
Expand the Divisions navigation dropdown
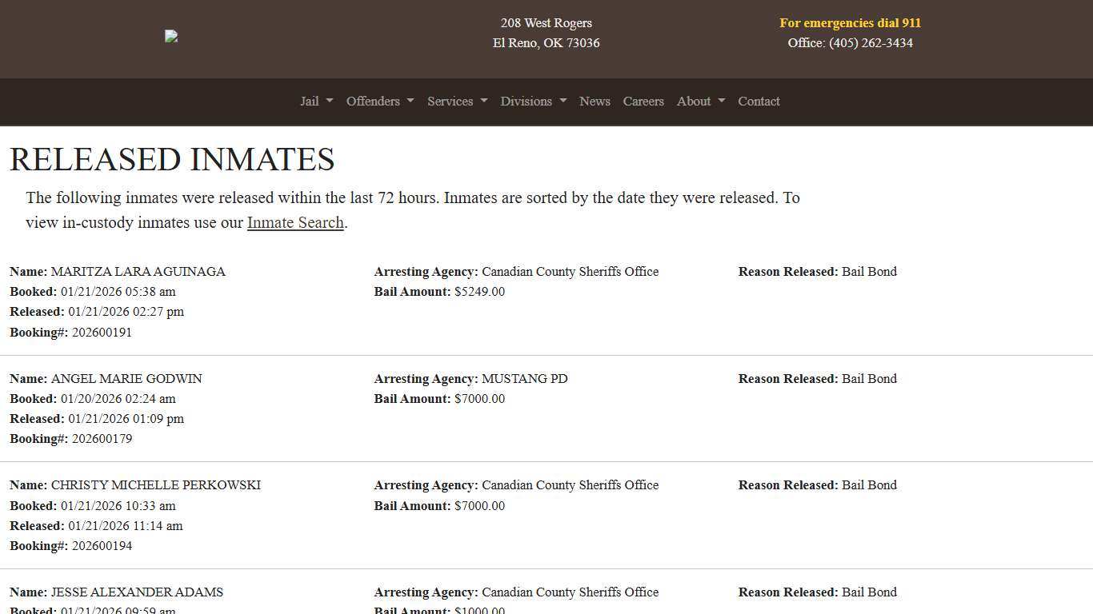click(x=533, y=102)
